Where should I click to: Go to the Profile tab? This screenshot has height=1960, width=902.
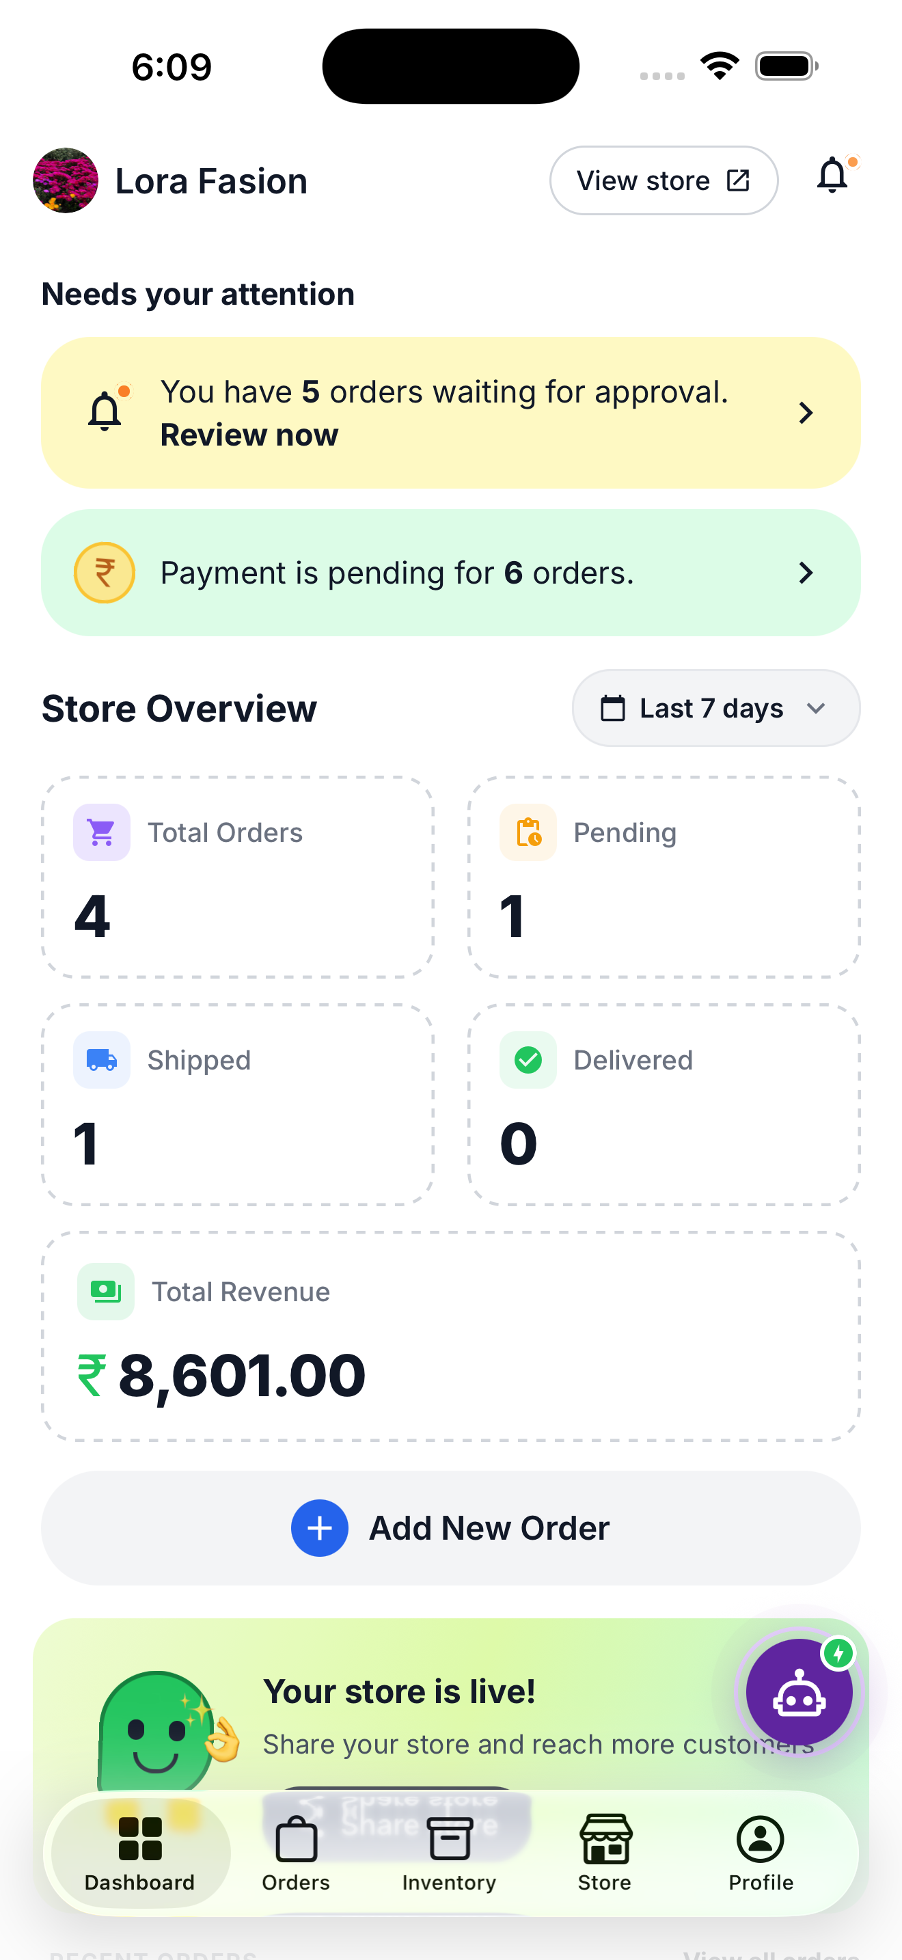coord(761,1853)
